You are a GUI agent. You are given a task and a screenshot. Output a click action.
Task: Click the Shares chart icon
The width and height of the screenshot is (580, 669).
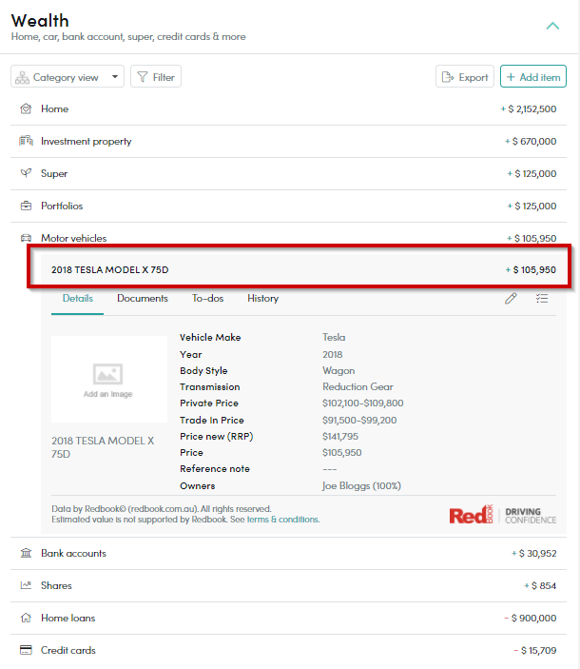click(26, 585)
